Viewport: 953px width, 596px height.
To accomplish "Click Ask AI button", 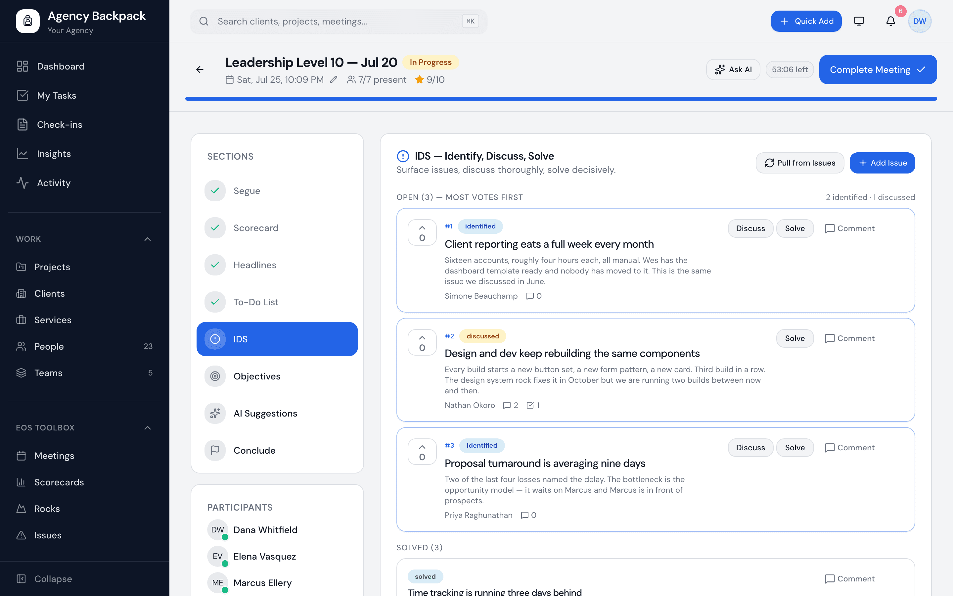I will click(x=733, y=70).
